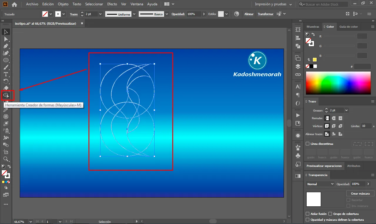Open the Normal blending mode dropdown
The width and height of the screenshot is (376, 224).
(320, 184)
